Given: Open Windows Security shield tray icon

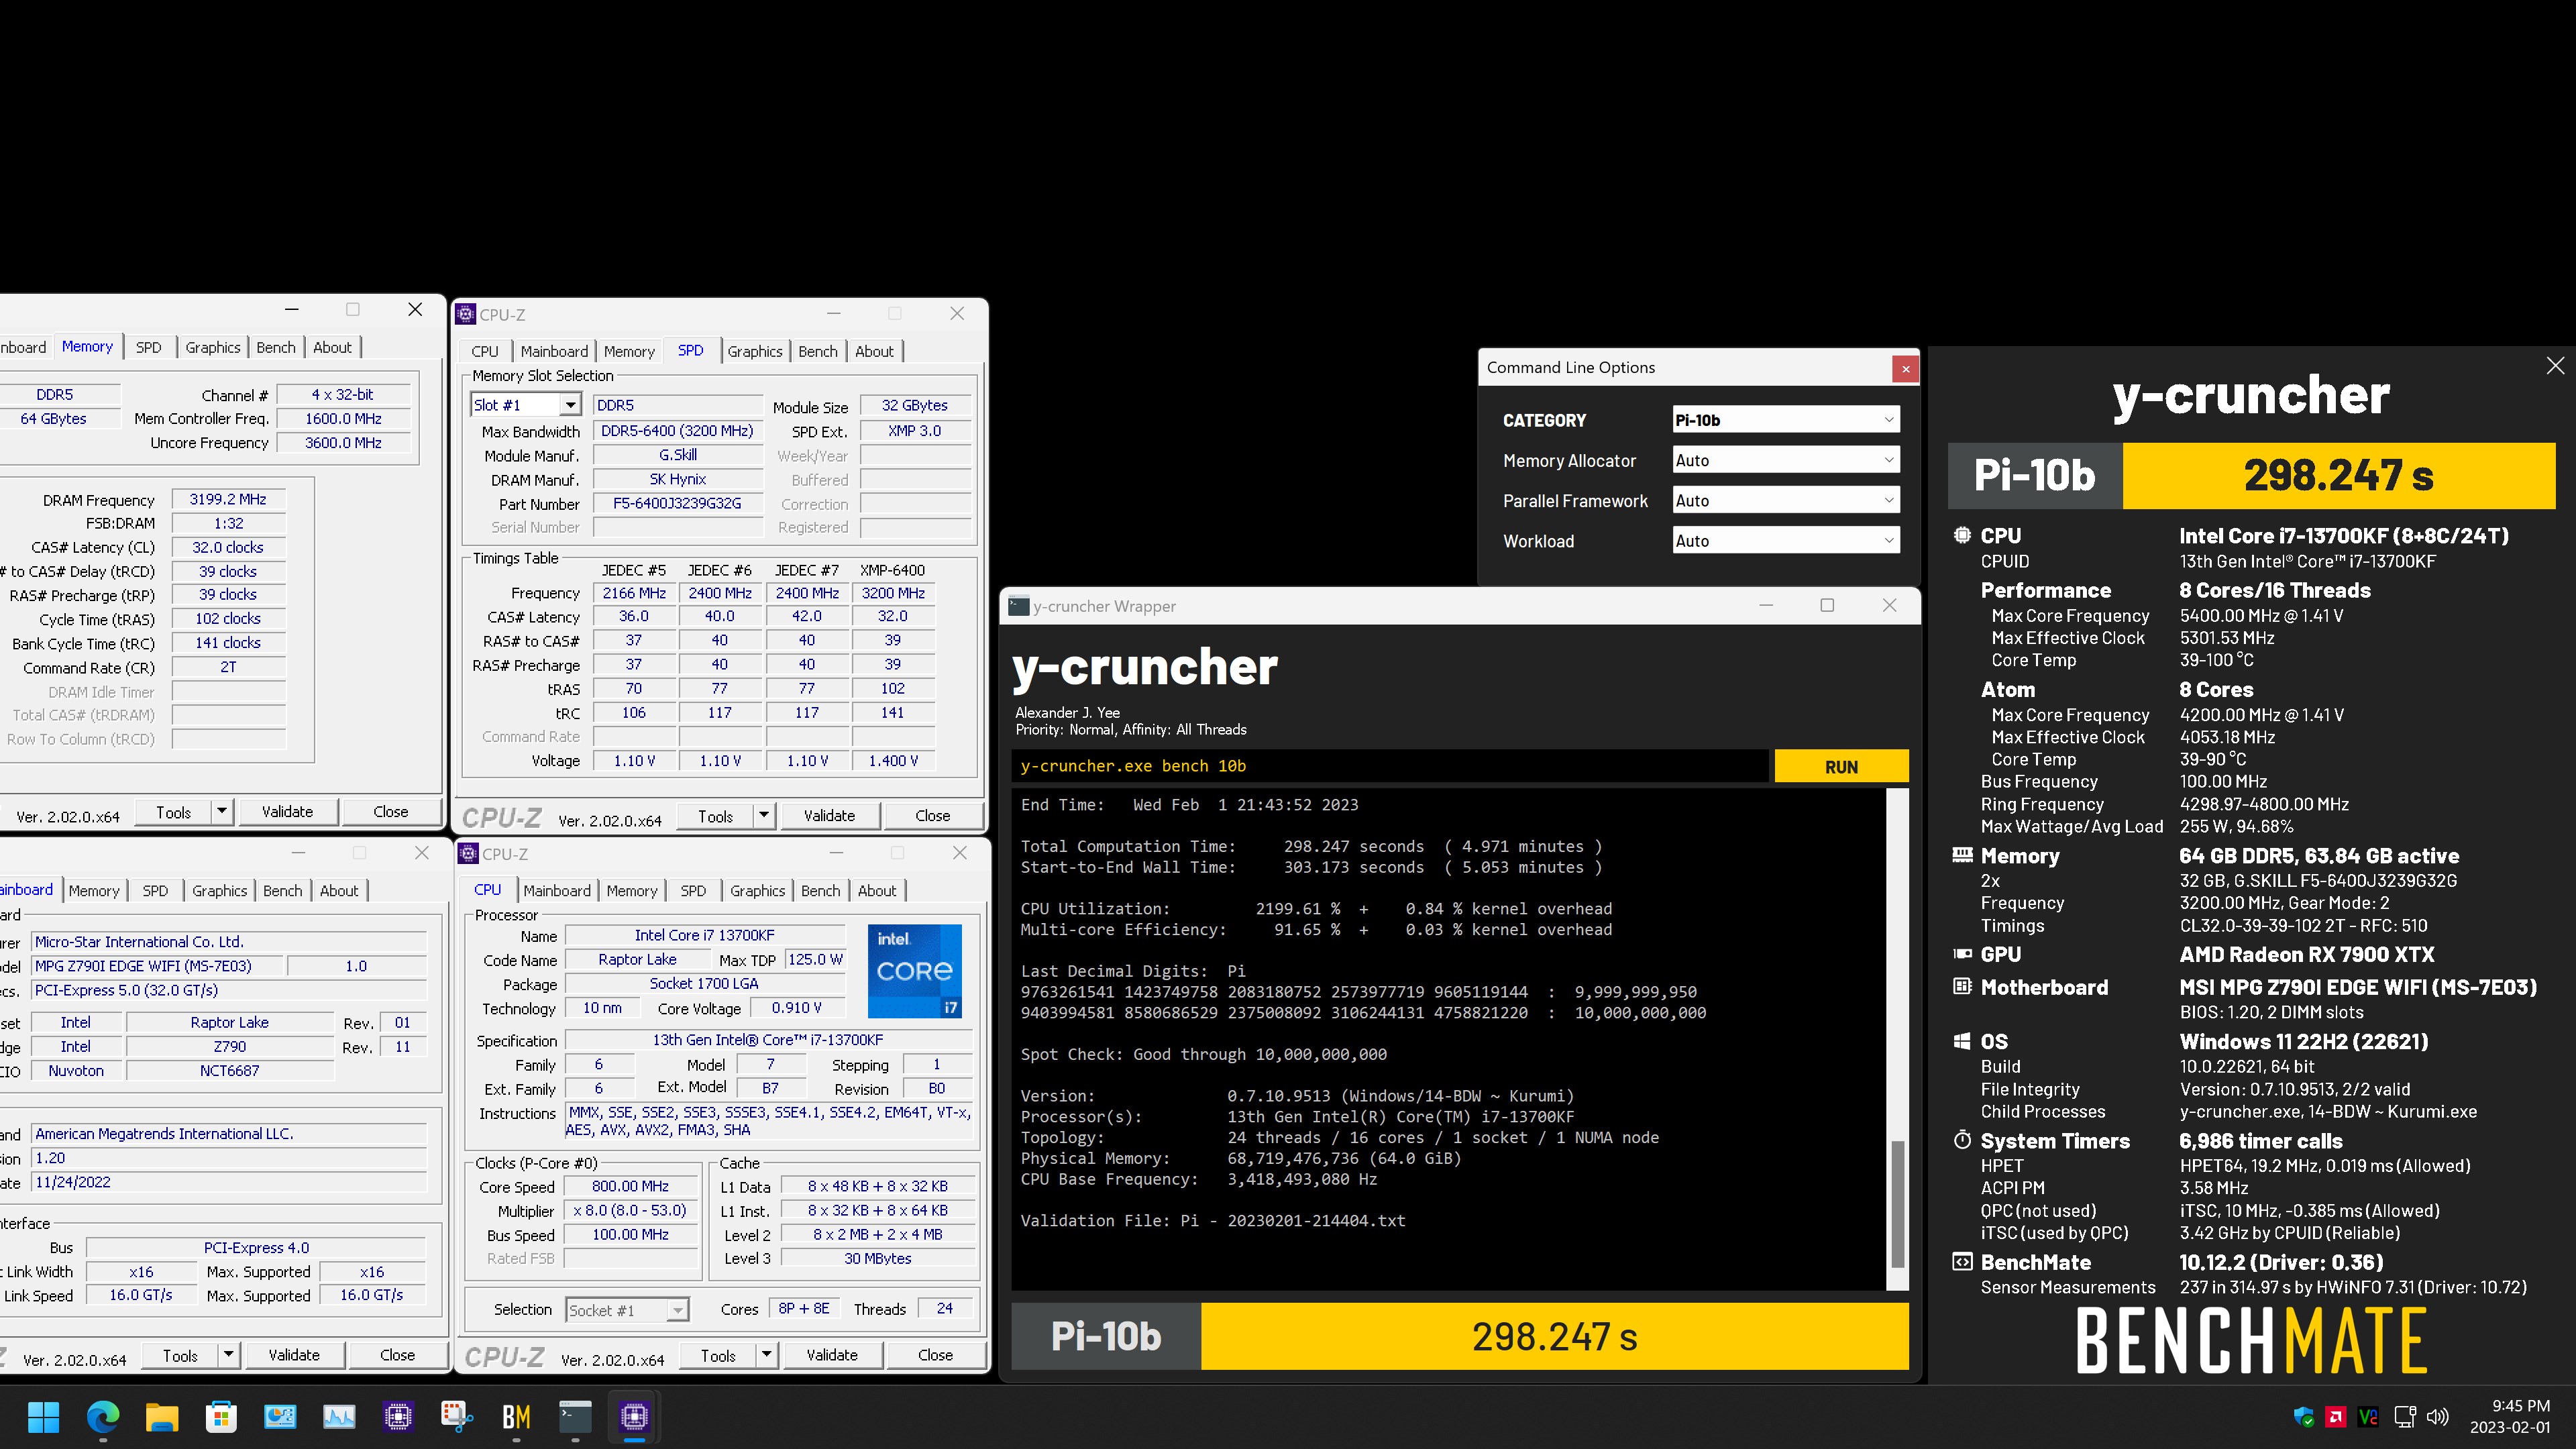Looking at the screenshot, I should 2304,1416.
